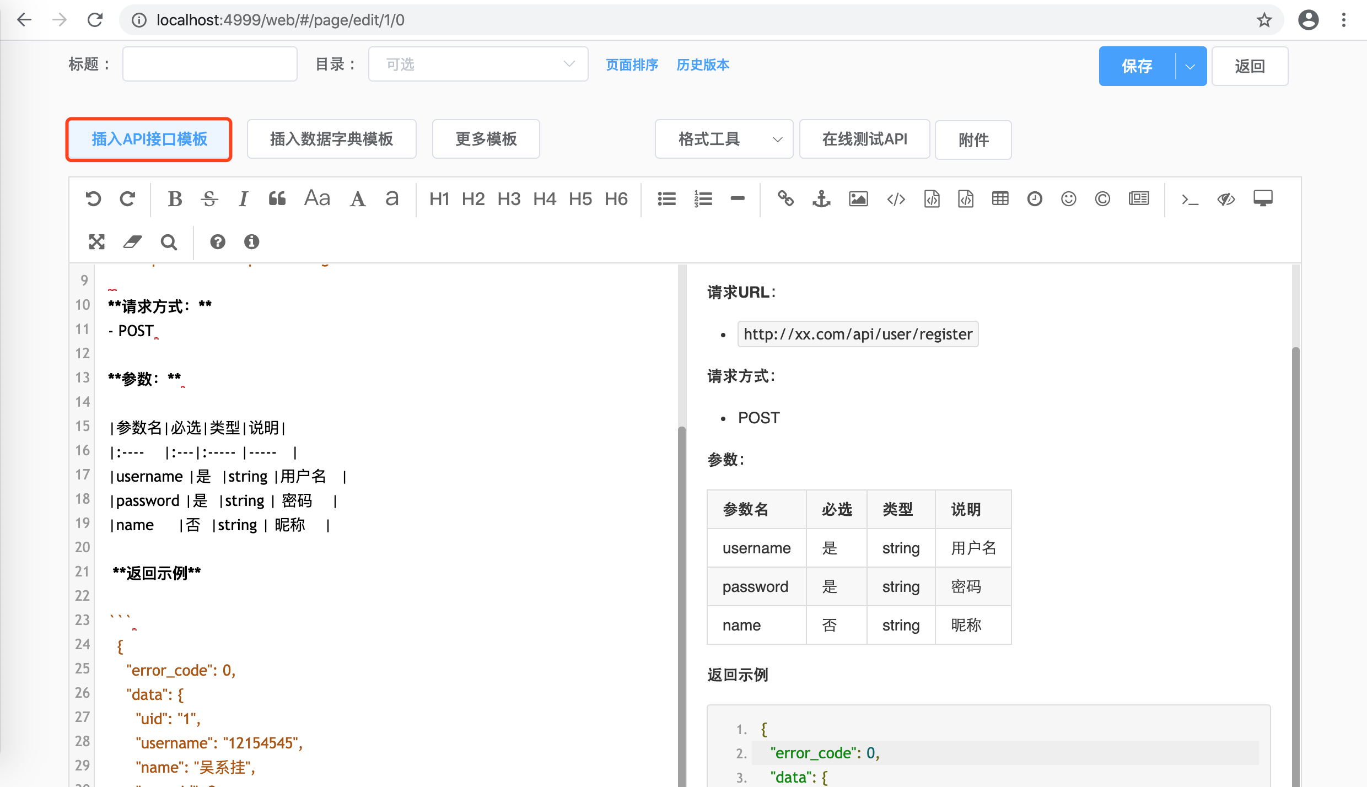
Task: Insert date and time with clock icon
Action: pos(1035,198)
